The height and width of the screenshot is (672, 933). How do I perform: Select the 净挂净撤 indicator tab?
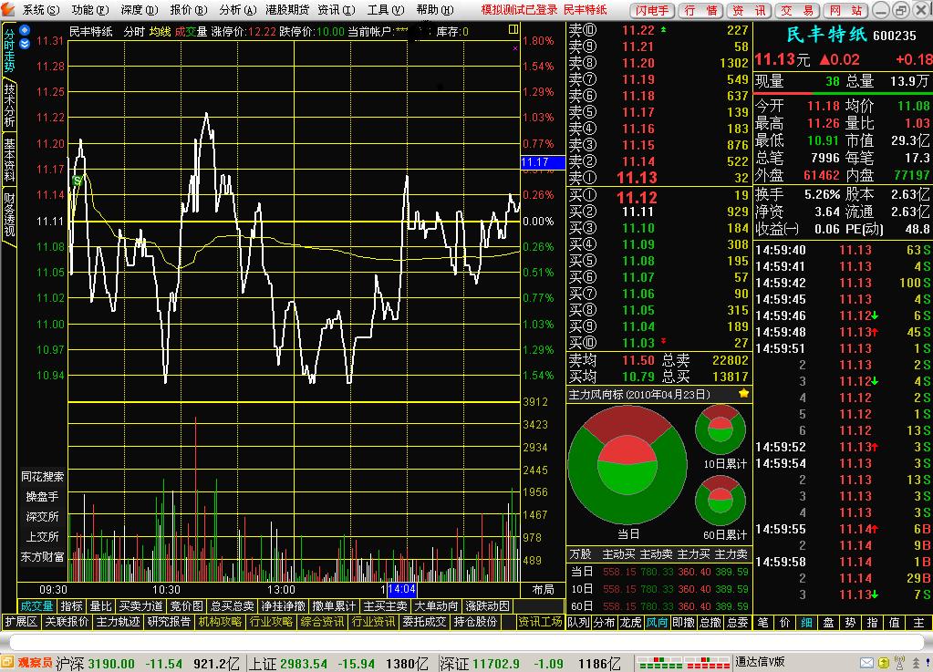click(284, 606)
